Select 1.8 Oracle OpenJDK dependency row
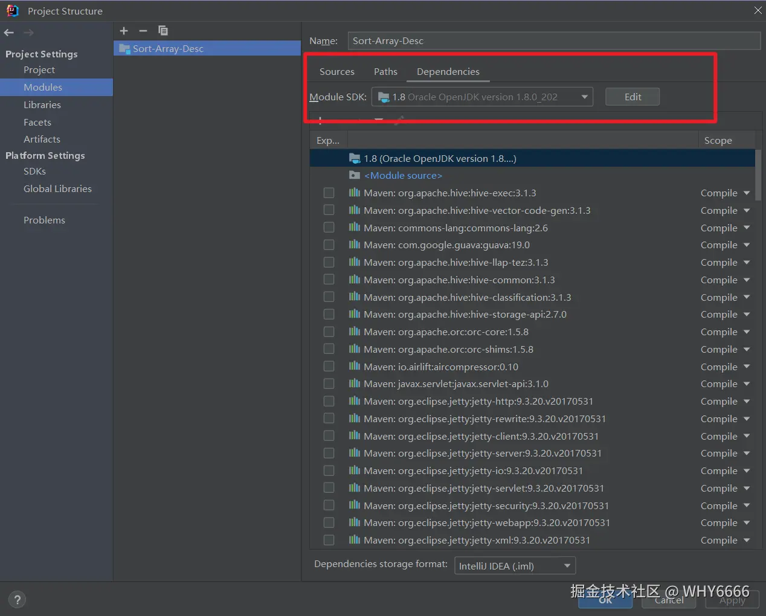The width and height of the screenshot is (766, 616). pyautogui.click(x=533, y=158)
